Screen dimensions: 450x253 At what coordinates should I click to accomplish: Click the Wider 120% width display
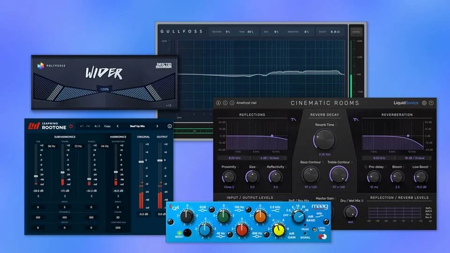click(x=105, y=89)
